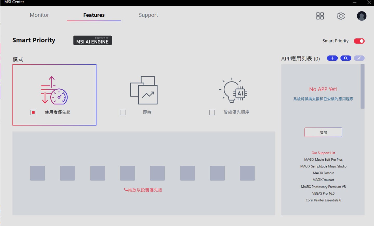
Task: Click MAGIX Fastcut in support list
Action: click(323, 173)
